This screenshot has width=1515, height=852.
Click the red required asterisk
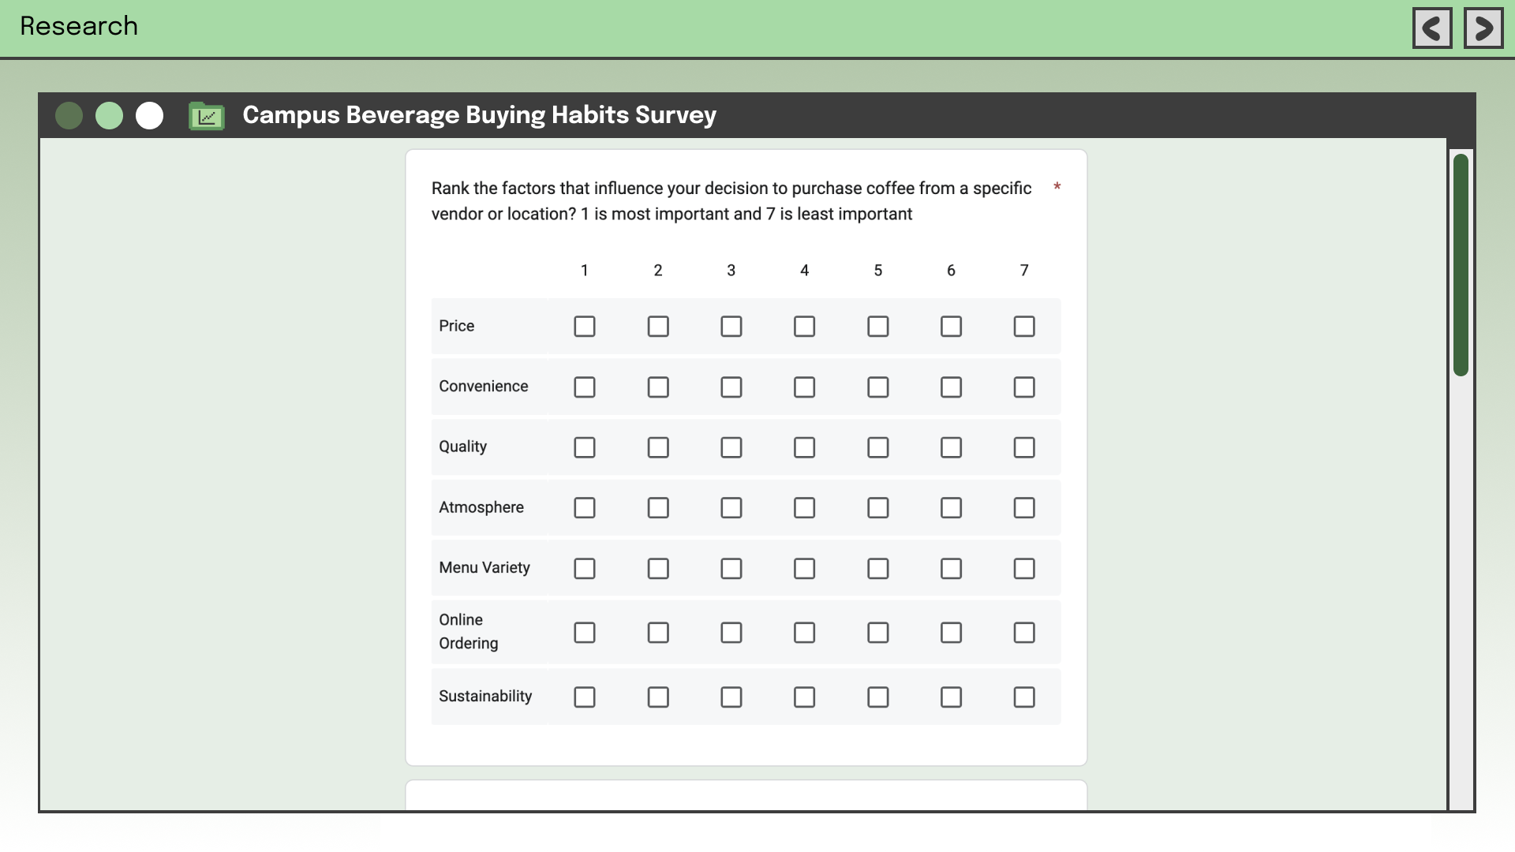click(1057, 187)
